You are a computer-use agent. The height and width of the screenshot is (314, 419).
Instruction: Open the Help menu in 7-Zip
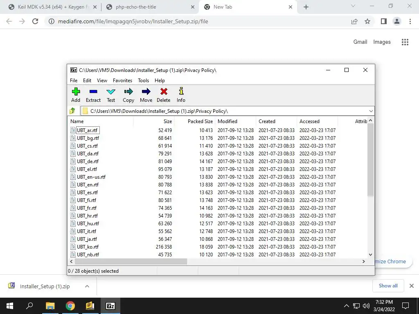(x=160, y=81)
